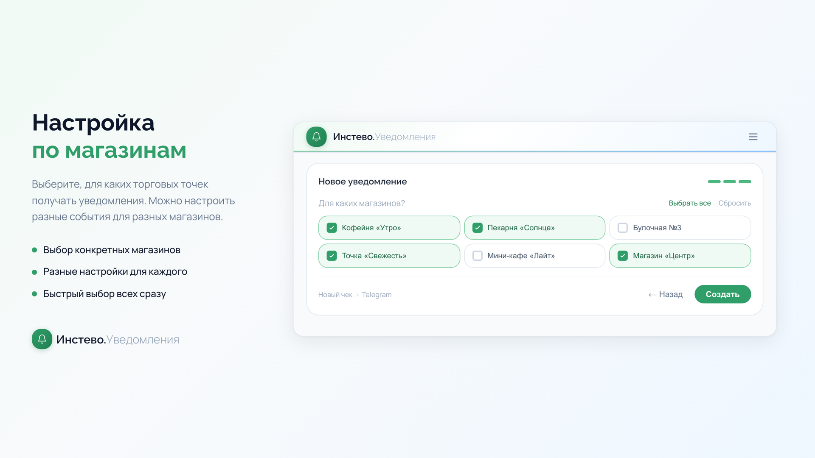Click the bottom-left bell logo icon
815x458 pixels.
pyautogui.click(x=42, y=339)
